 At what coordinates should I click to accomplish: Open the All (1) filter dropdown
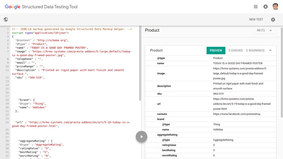coord(265,30)
